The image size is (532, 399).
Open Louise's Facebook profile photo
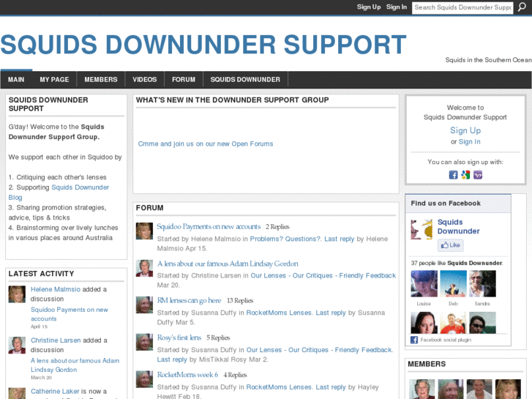[x=424, y=284]
